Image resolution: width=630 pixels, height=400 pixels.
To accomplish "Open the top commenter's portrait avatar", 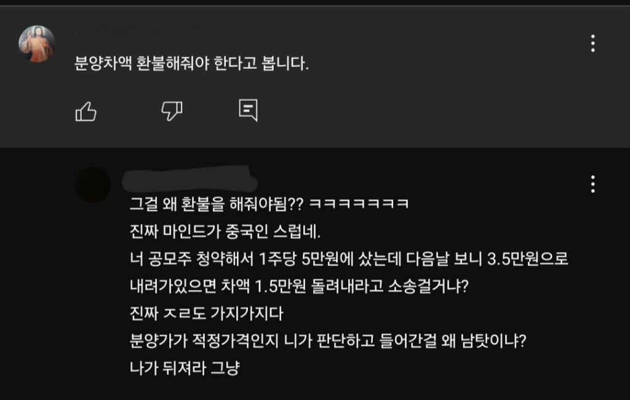I will pyautogui.click(x=37, y=44).
